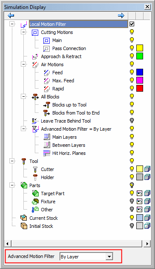Click the Initial Stock cube display icon

147,226
